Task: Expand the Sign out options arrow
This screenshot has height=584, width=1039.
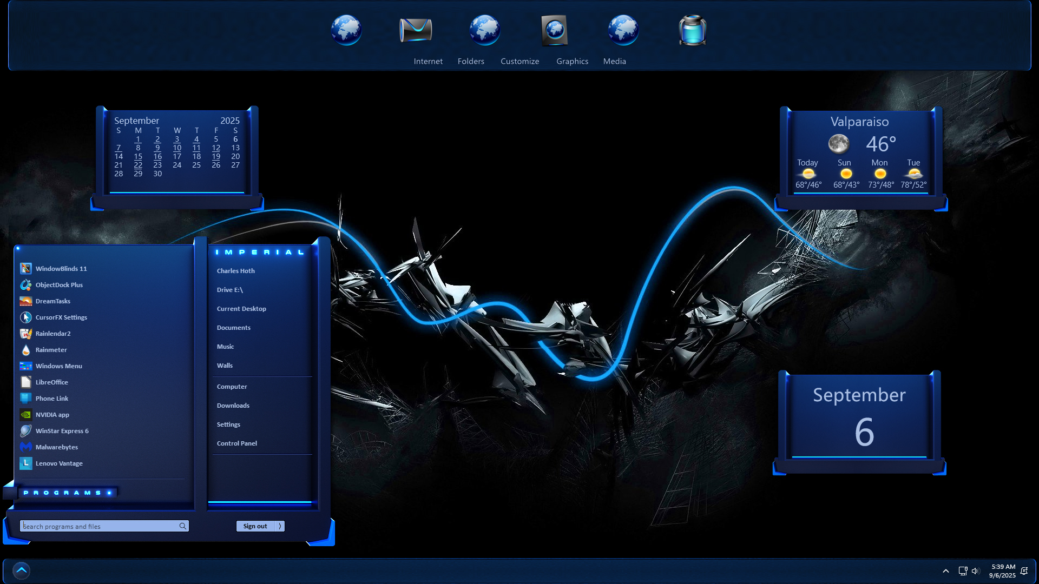Action: click(280, 526)
